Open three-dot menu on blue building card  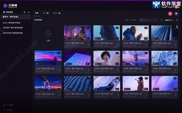[x=175, y=44]
